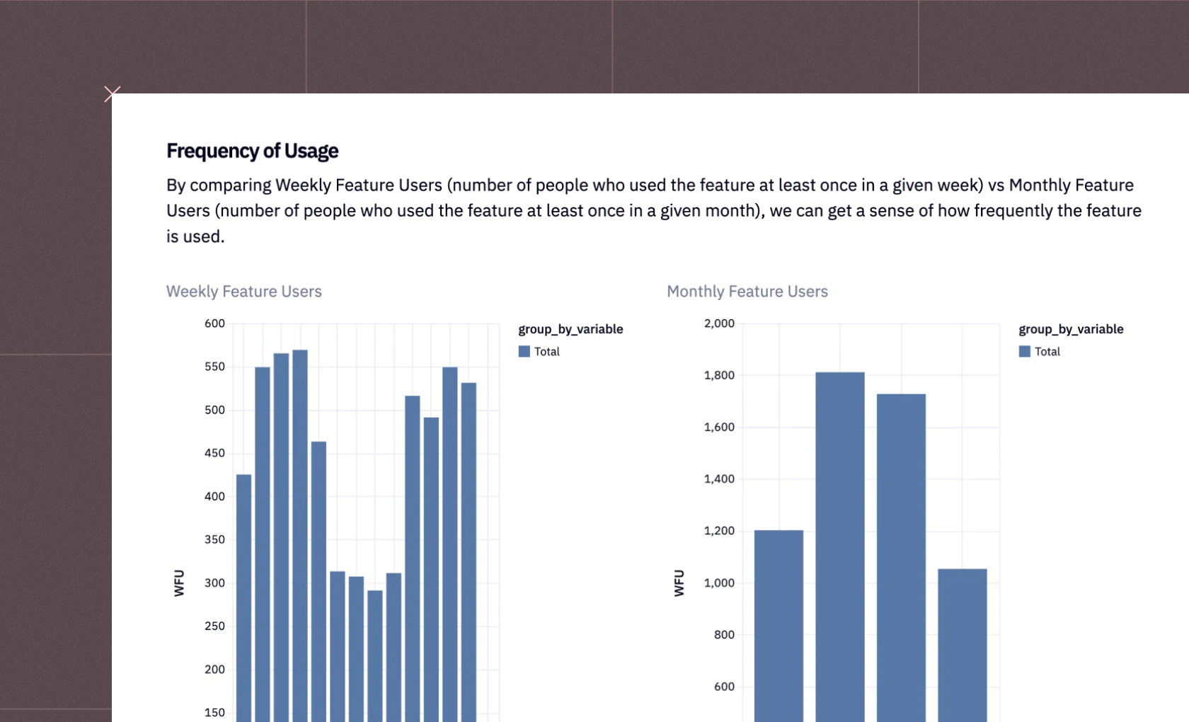1189x722 pixels.
Task: Toggle the Total series in Monthly chart legend
Action: click(x=1046, y=351)
